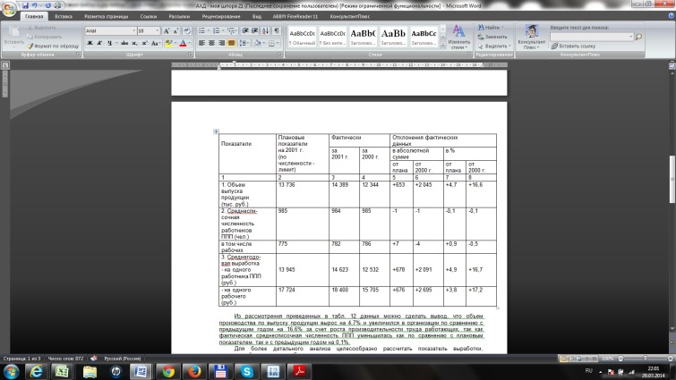Image resolution: width=676 pixels, height=380 pixels.
Task: Align text to the left
Action: pyautogui.click(x=201, y=43)
